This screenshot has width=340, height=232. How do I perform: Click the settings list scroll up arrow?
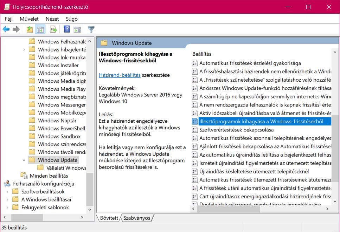click(335, 52)
